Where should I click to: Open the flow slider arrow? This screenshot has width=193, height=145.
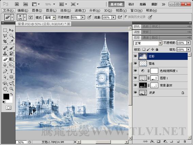click(x=114, y=17)
